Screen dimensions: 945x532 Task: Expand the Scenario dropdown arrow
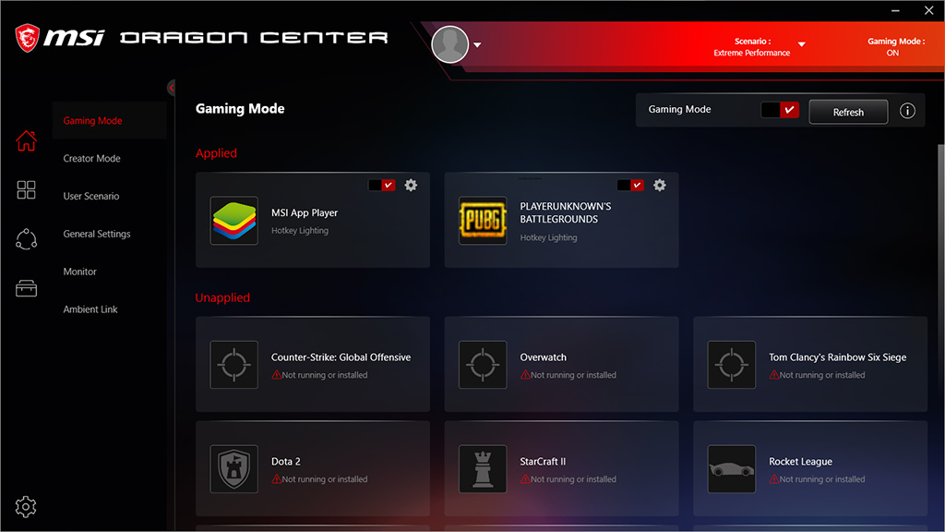pyautogui.click(x=802, y=44)
